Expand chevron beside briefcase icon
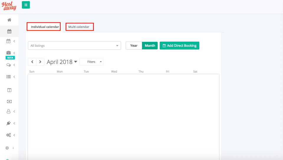 pyautogui.click(x=14, y=53)
